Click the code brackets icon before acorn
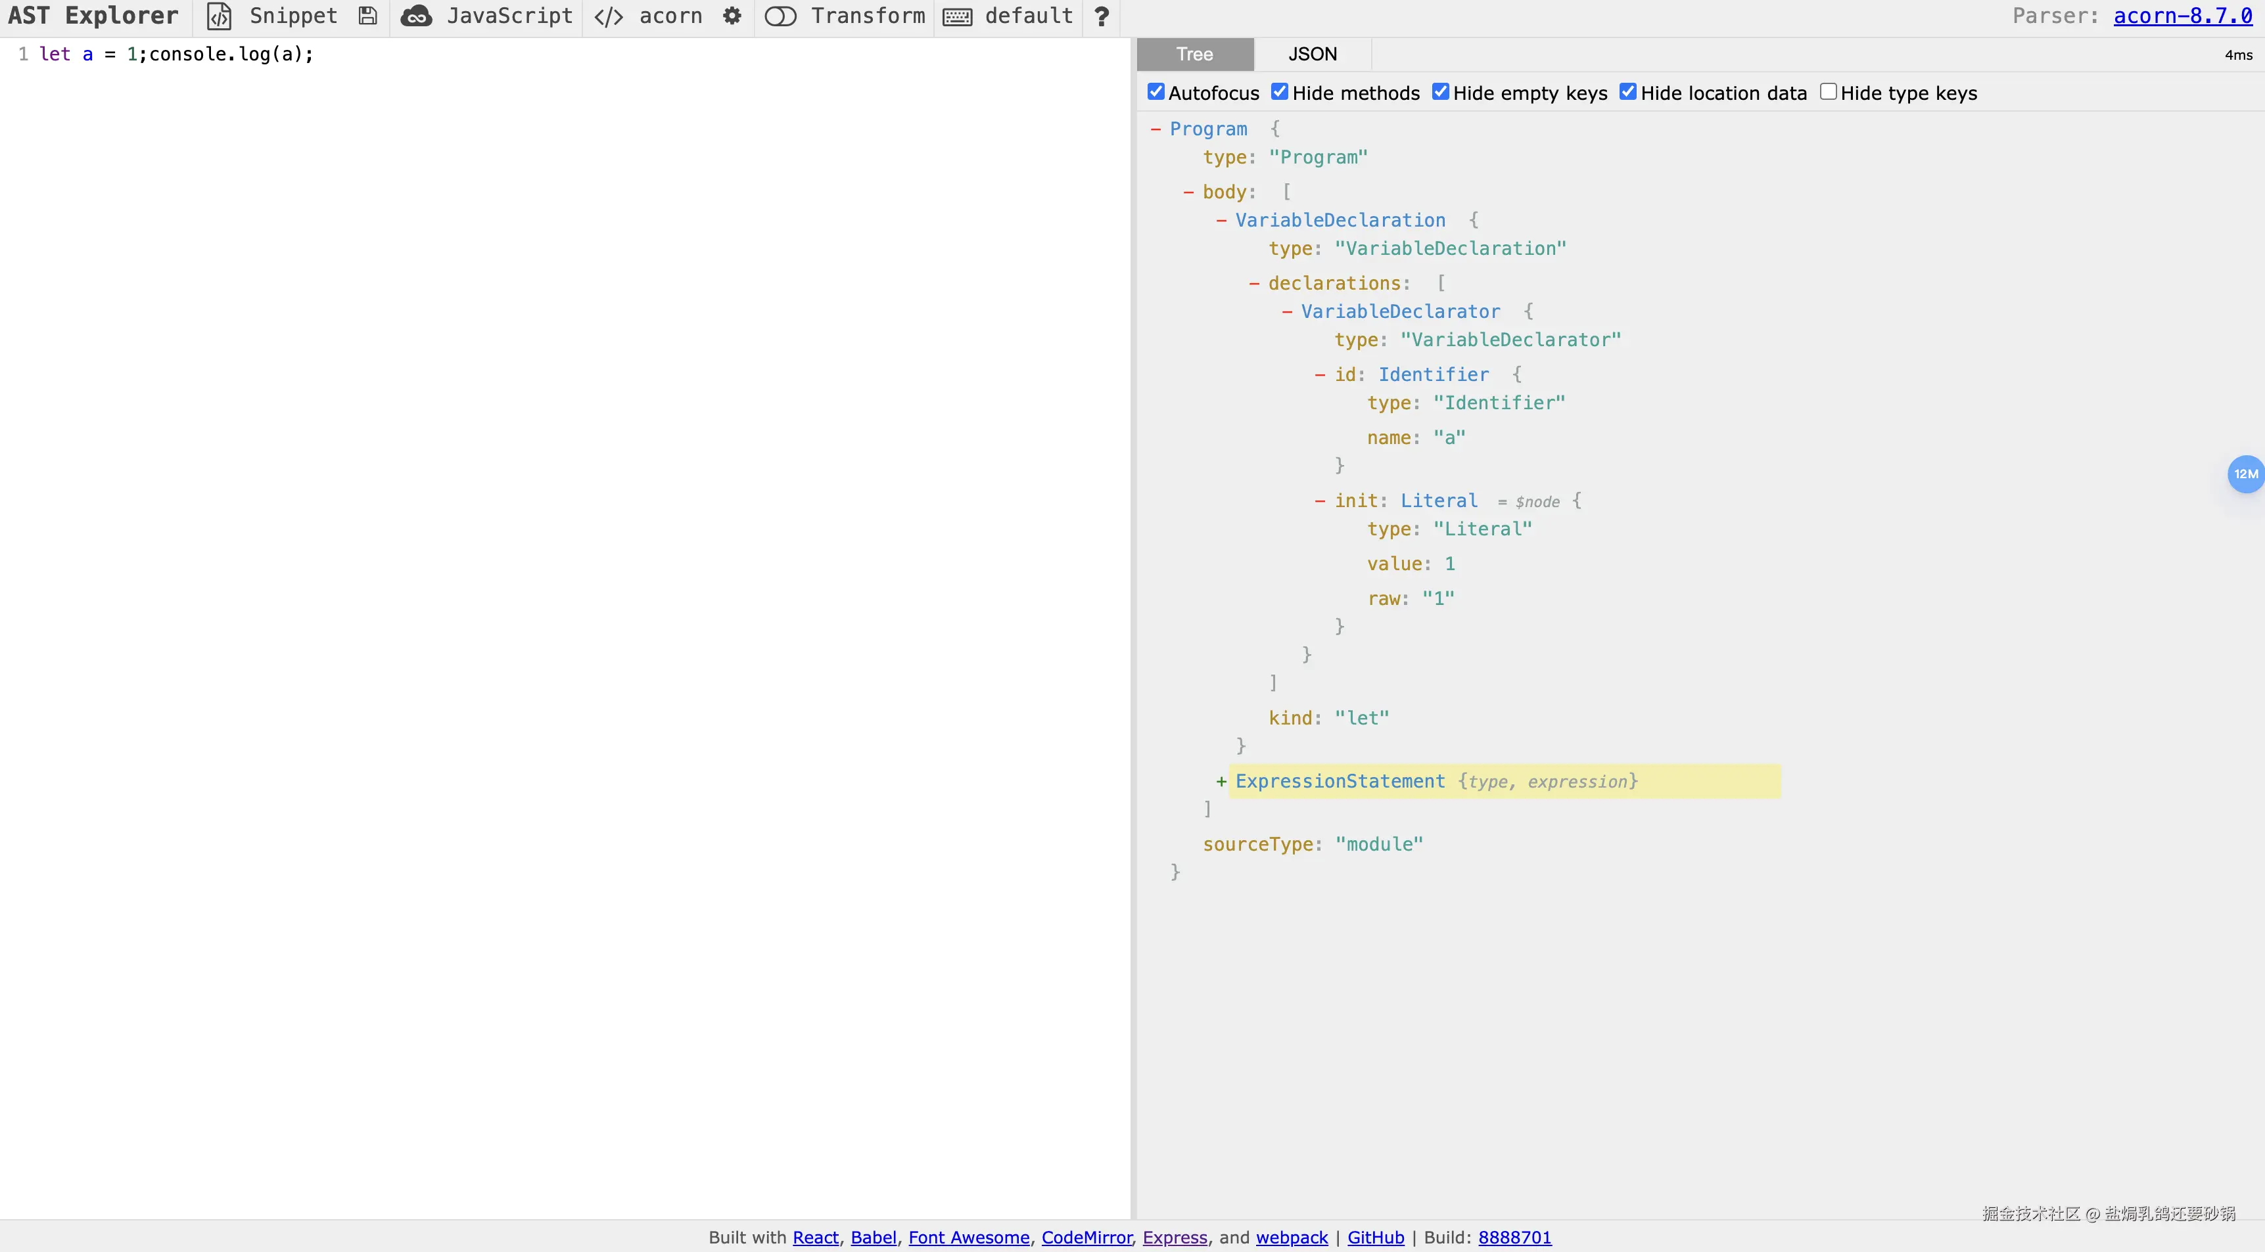 pos(609,16)
